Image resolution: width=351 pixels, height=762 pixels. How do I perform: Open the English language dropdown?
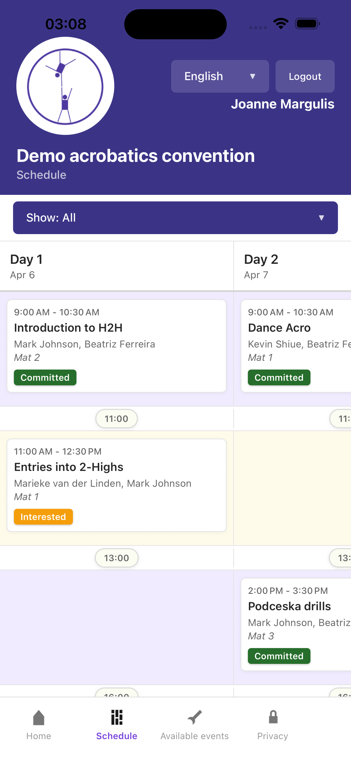220,76
